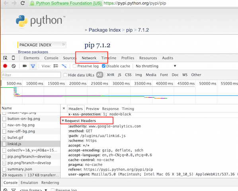Filter requests by JS type
The image size is (238, 191).
tap(120, 75)
